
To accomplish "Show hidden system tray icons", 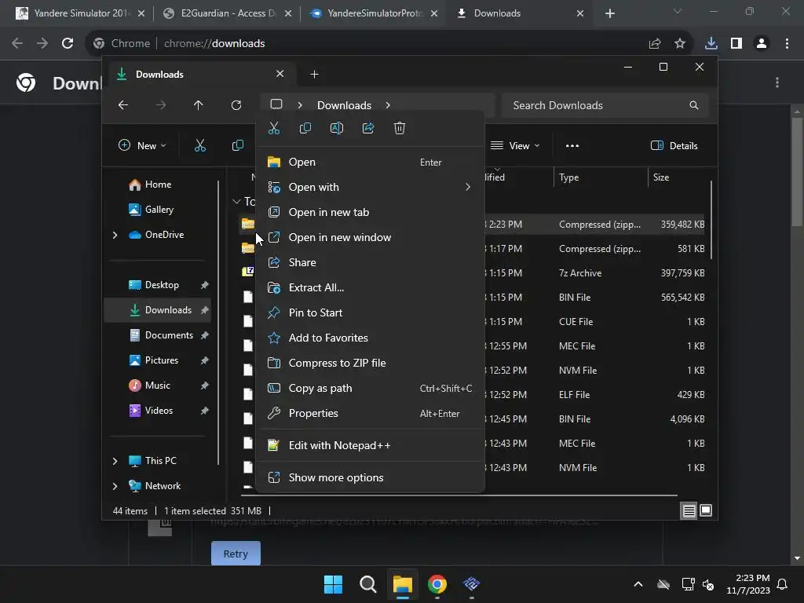I will (638, 584).
